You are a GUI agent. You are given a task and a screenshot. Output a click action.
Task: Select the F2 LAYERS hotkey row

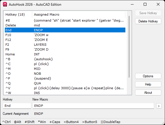(x=65, y=45)
